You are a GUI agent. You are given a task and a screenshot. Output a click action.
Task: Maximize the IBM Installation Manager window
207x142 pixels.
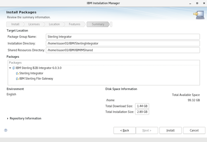tap(197, 3)
